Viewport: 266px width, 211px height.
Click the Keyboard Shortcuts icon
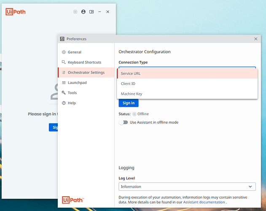click(64, 62)
